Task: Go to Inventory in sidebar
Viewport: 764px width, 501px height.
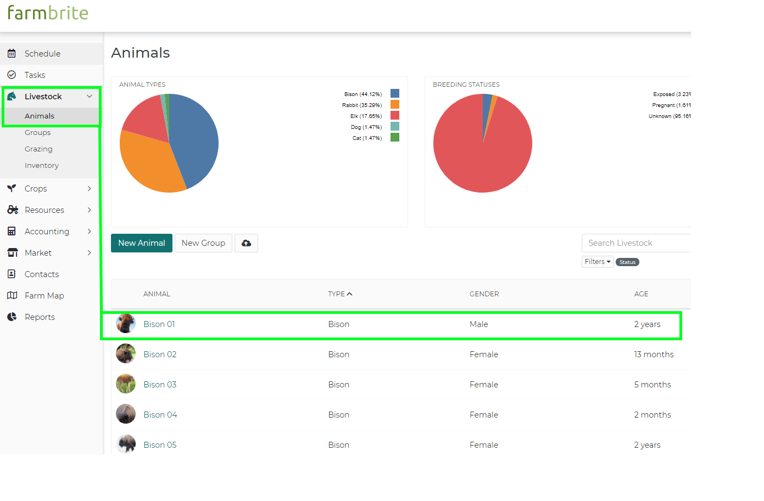Action: click(42, 165)
